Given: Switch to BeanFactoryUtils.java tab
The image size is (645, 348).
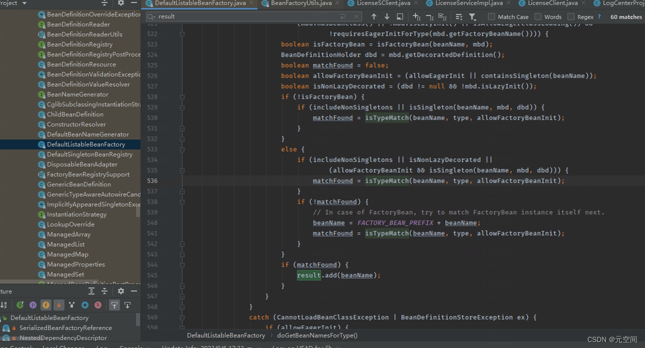Looking at the screenshot, I should click(x=300, y=3).
